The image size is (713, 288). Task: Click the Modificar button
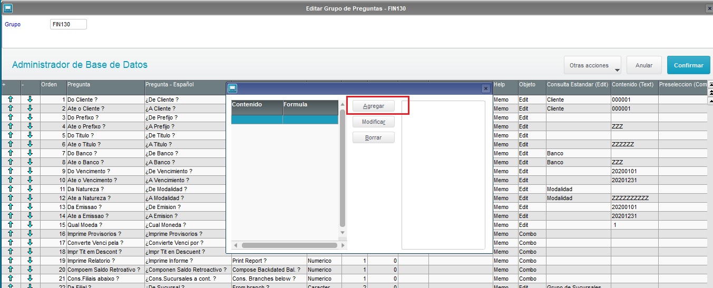(x=374, y=122)
